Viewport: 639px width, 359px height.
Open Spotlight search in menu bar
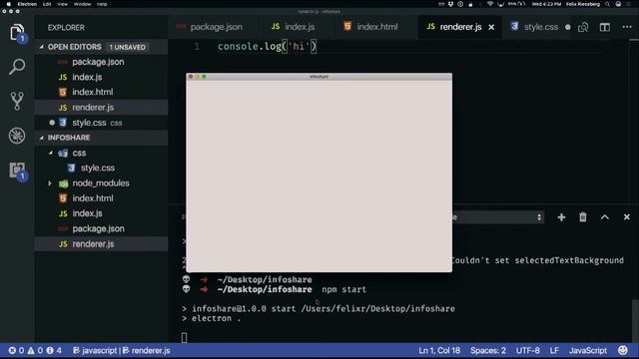click(607, 4)
